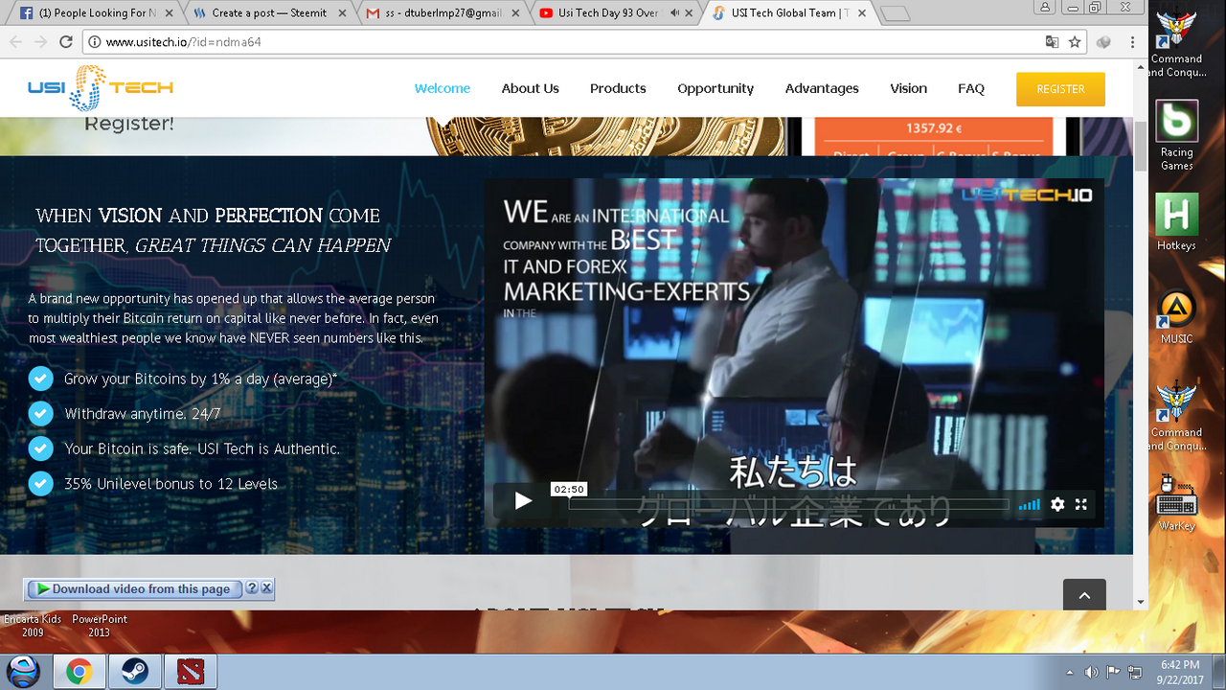Adjust the video volume bars
Screen dimensions: 1226x690
1029,504
